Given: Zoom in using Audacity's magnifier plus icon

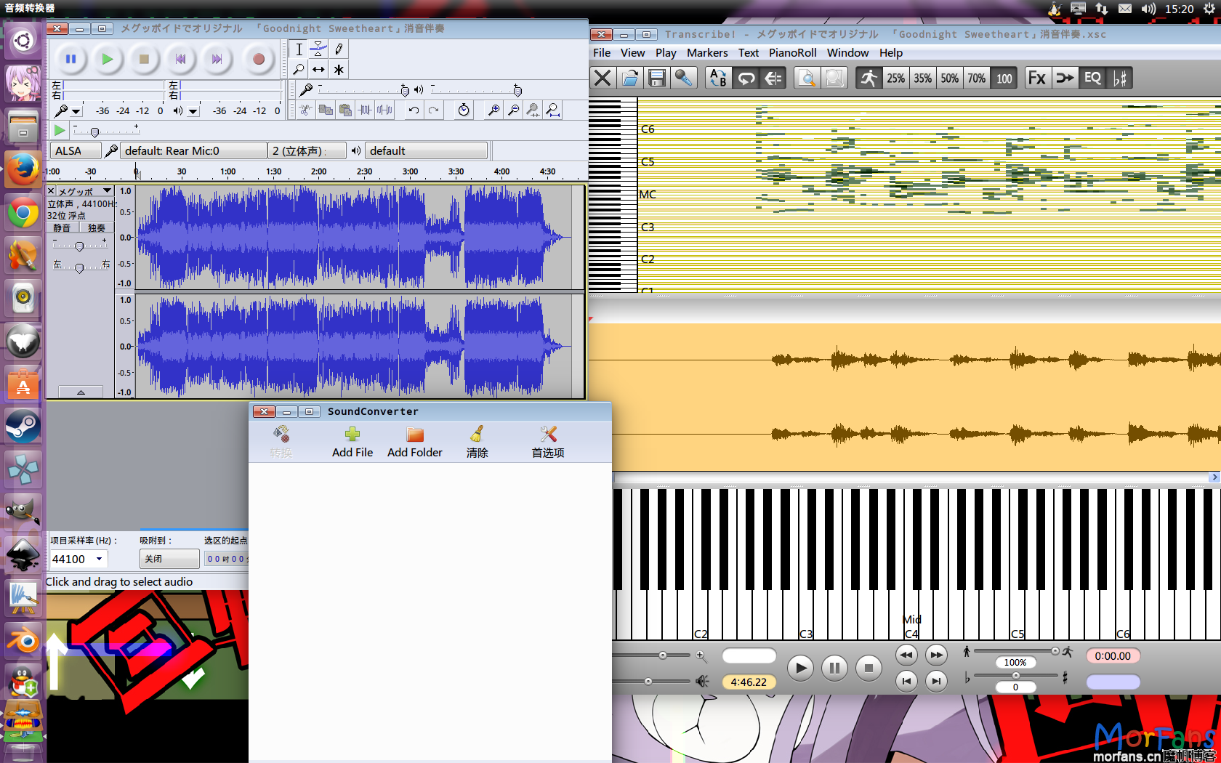Looking at the screenshot, I should click(x=493, y=110).
